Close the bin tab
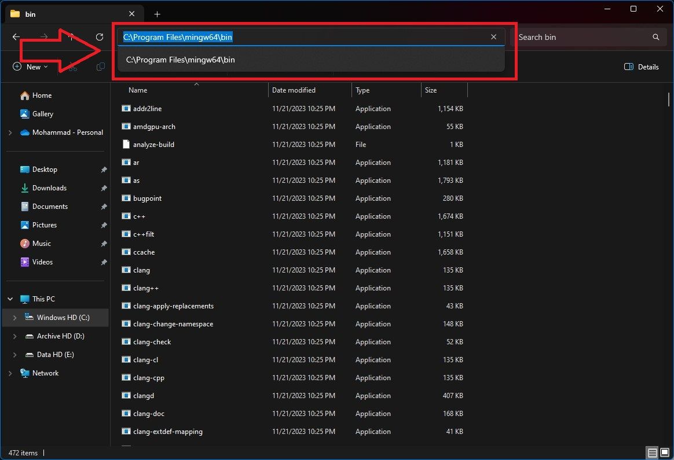The height and width of the screenshot is (460, 674). pyautogui.click(x=132, y=14)
